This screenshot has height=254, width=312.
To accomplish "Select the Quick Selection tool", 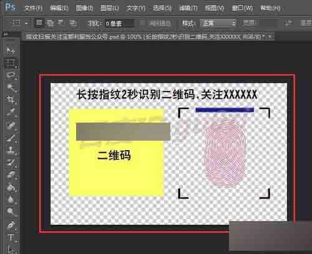I will click(x=11, y=88).
